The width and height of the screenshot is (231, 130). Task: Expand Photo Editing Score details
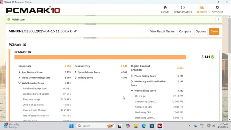click(132, 76)
